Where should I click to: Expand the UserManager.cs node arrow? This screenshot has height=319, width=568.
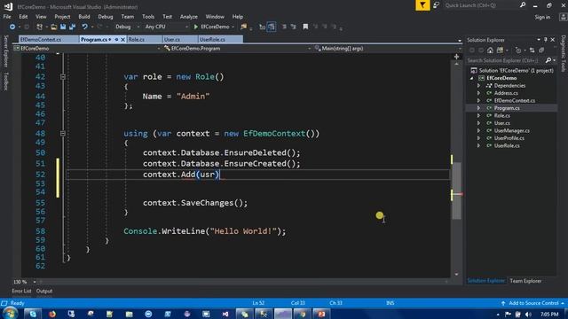pos(479,130)
